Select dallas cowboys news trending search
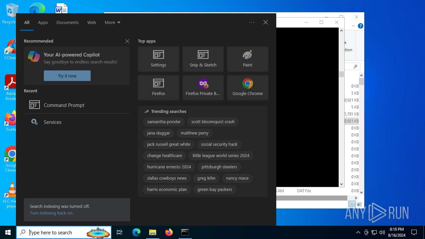Viewport: 425px width, 239px height. 167,178
